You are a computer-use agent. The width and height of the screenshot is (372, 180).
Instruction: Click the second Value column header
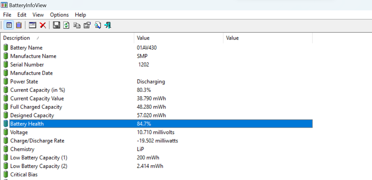(x=268, y=38)
